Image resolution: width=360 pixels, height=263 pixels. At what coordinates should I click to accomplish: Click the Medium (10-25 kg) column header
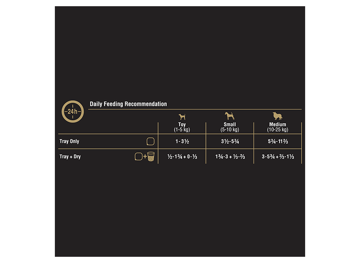coord(278,127)
